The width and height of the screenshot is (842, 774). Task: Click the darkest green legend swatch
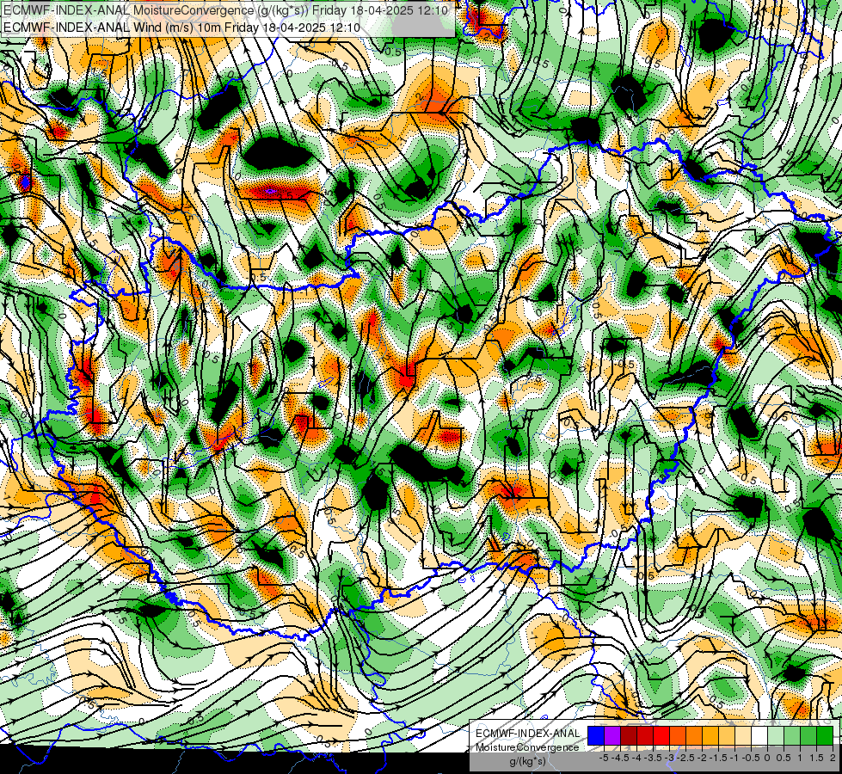click(x=825, y=735)
